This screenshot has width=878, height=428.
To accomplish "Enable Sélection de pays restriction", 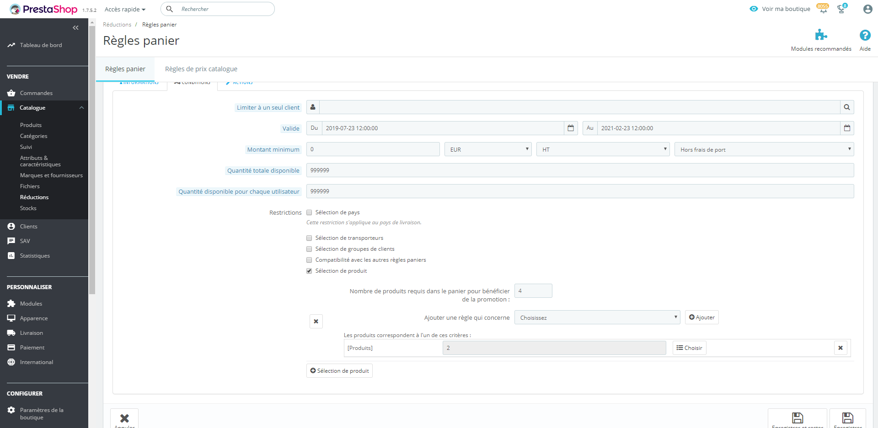I will pos(309,212).
